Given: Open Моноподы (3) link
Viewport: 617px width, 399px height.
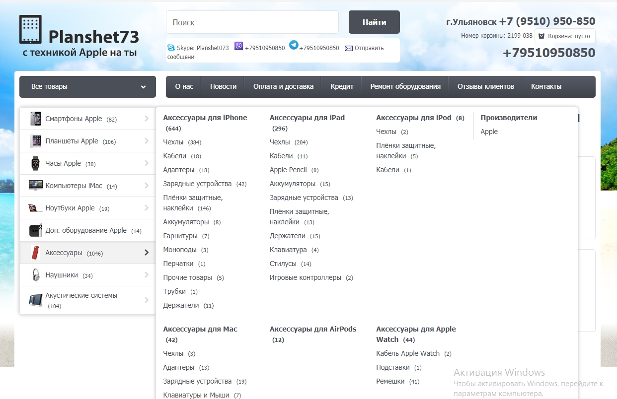Looking at the screenshot, I should [x=186, y=250].
